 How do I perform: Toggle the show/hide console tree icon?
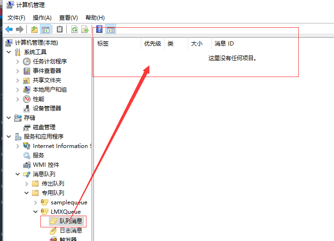[46, 29]
